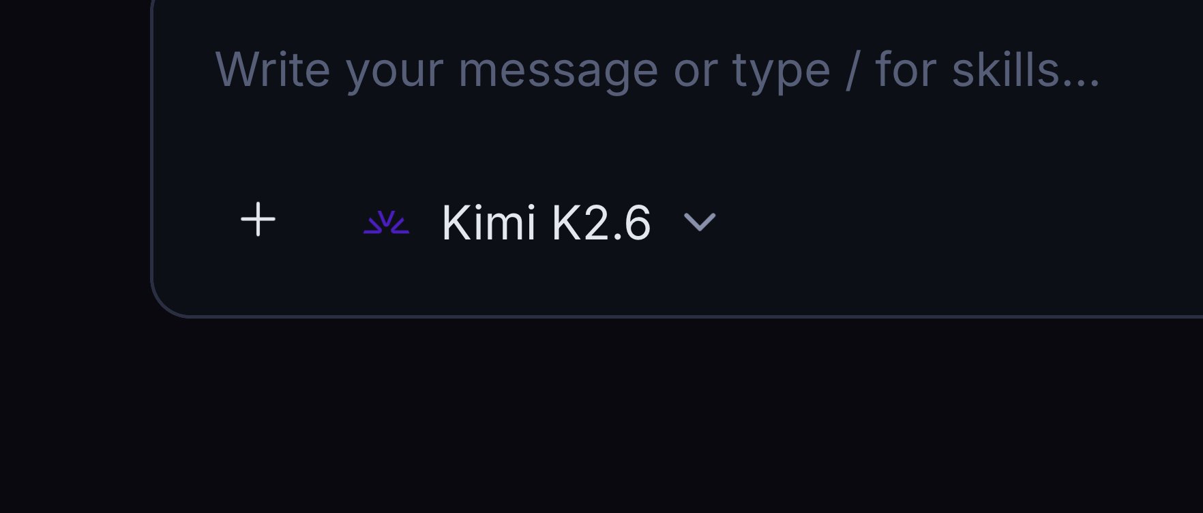This screenshot has width=1203, height=513.
Task: Select the Kimi K2.6 model name label
Action: coord(546,222)
